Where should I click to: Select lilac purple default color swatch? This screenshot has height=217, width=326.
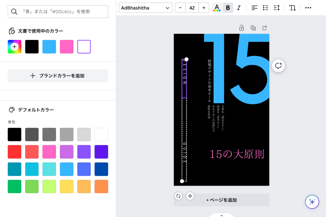coord(66,152)
